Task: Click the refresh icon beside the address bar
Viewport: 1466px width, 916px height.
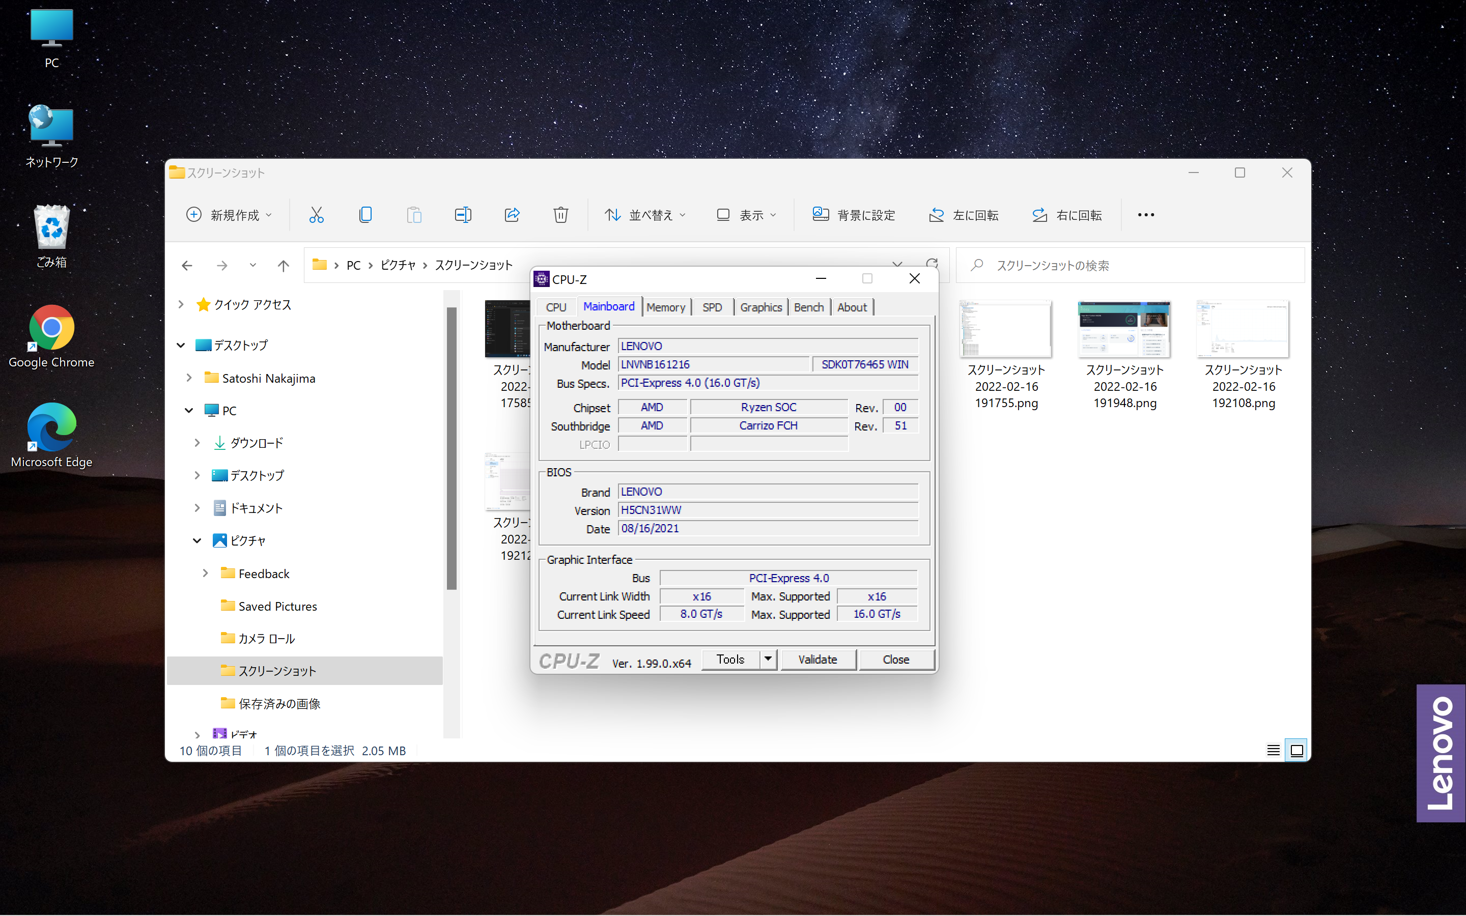Action: tap(933, 264)
